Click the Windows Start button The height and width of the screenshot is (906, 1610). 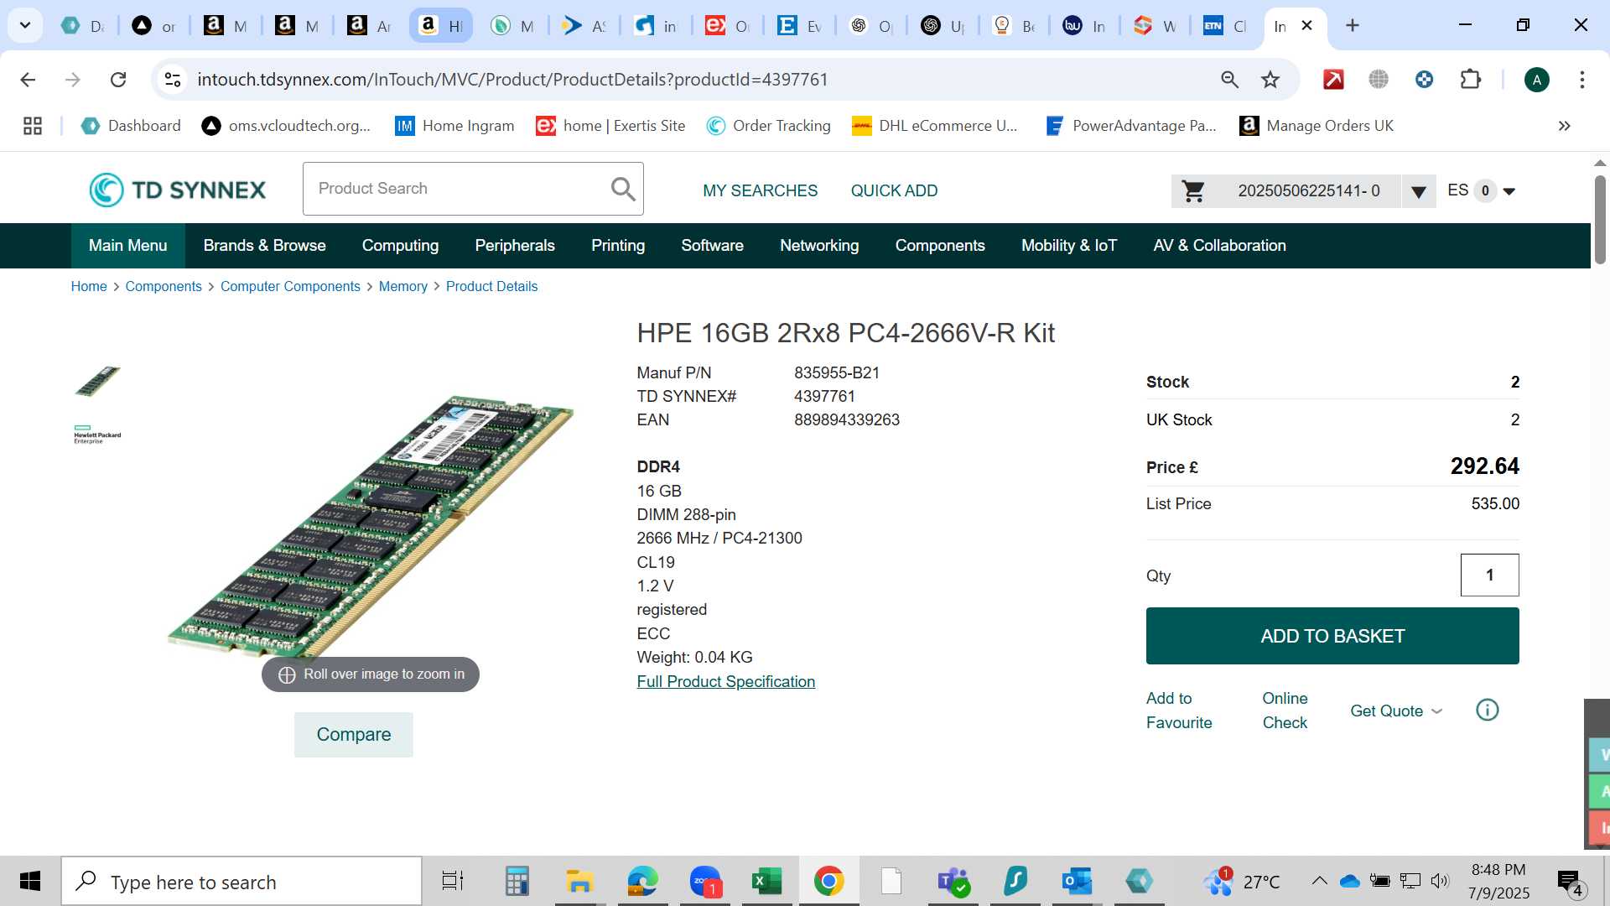pyautogui.click(x=30, y=882)
